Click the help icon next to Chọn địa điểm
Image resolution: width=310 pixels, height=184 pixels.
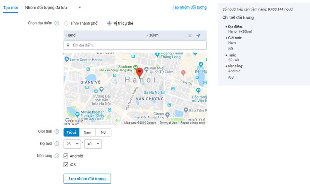click(57, 23)
